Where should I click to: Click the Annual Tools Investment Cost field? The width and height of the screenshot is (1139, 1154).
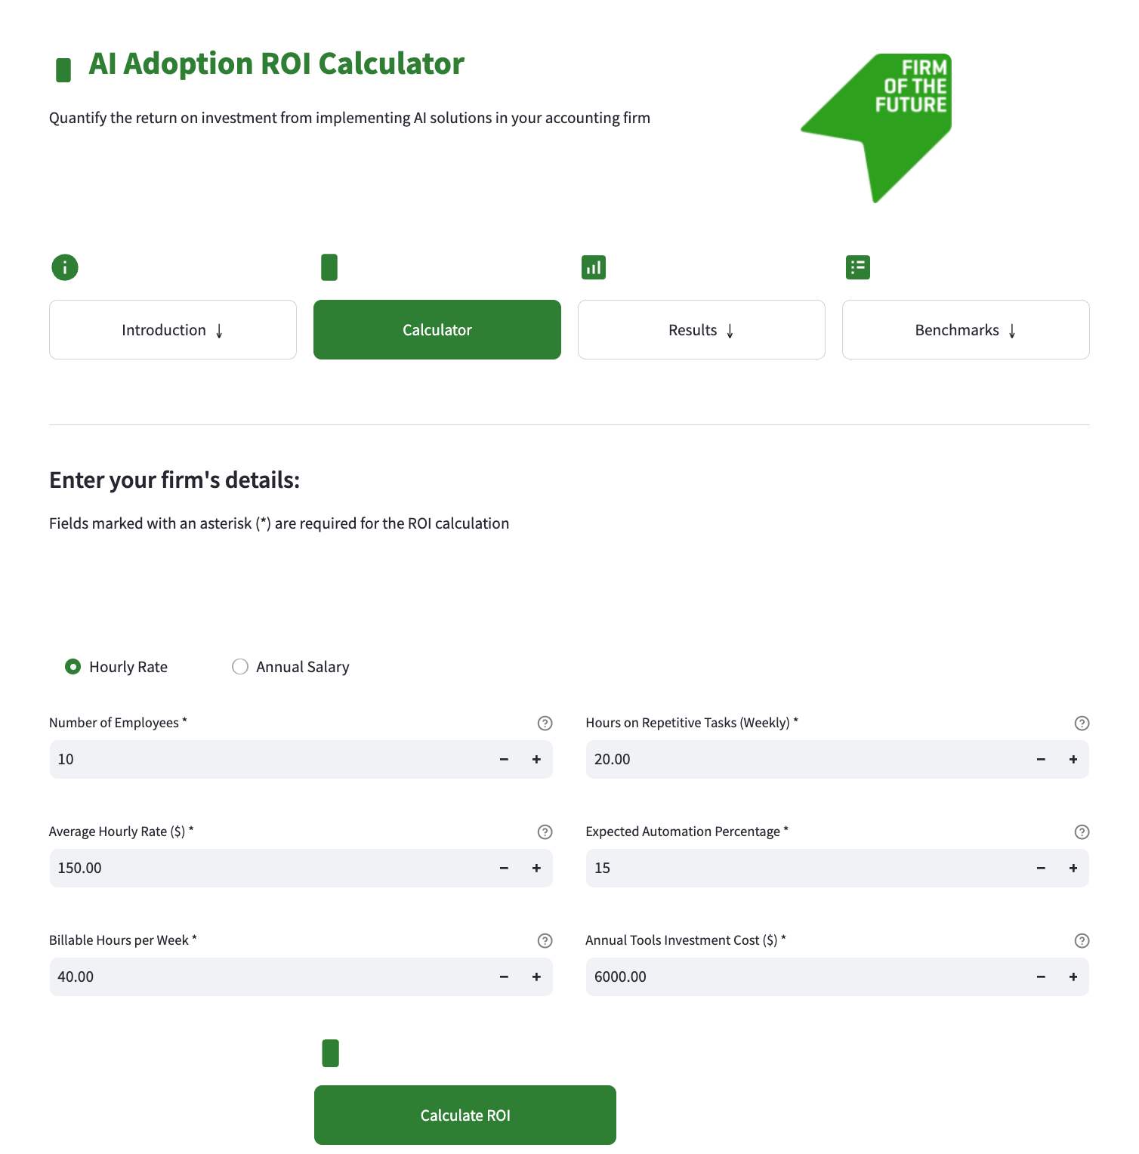coord(793,977)
